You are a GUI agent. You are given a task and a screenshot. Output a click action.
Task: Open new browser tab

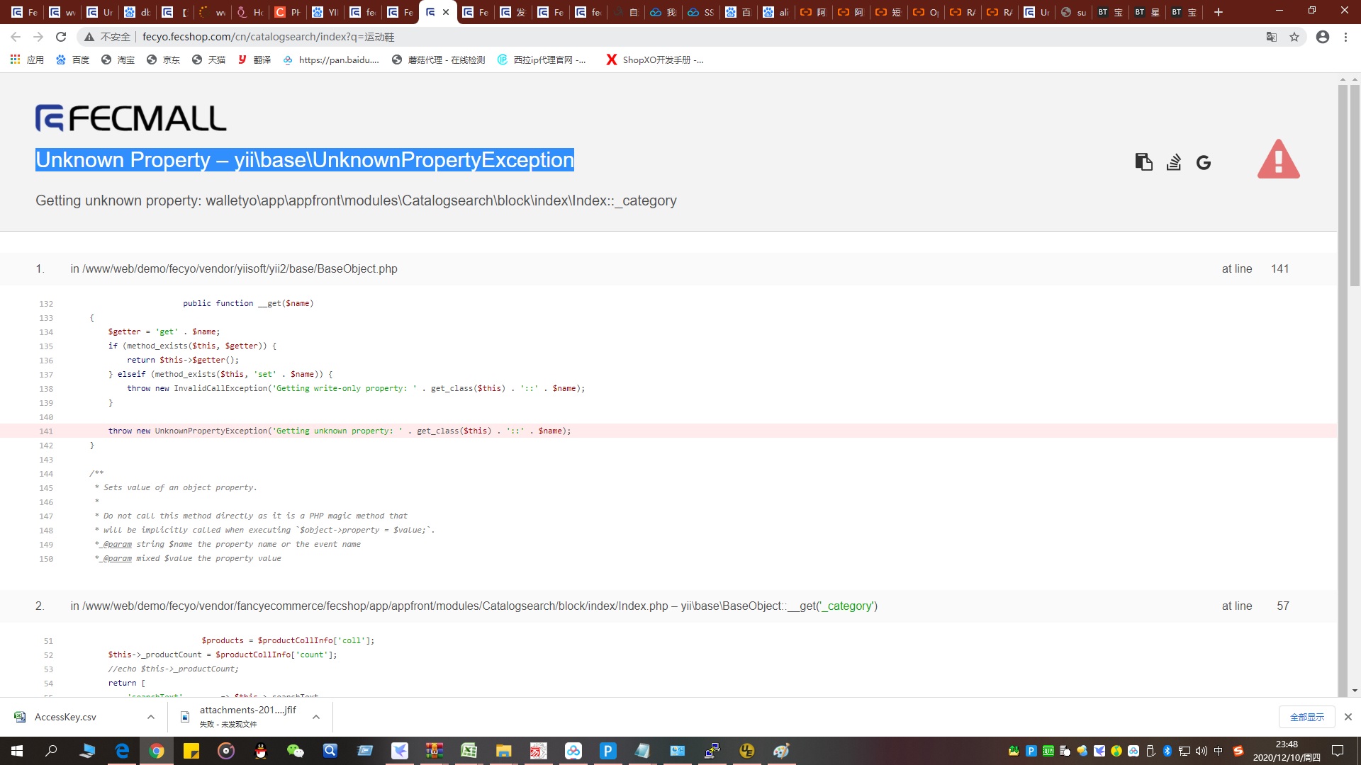1219,12
